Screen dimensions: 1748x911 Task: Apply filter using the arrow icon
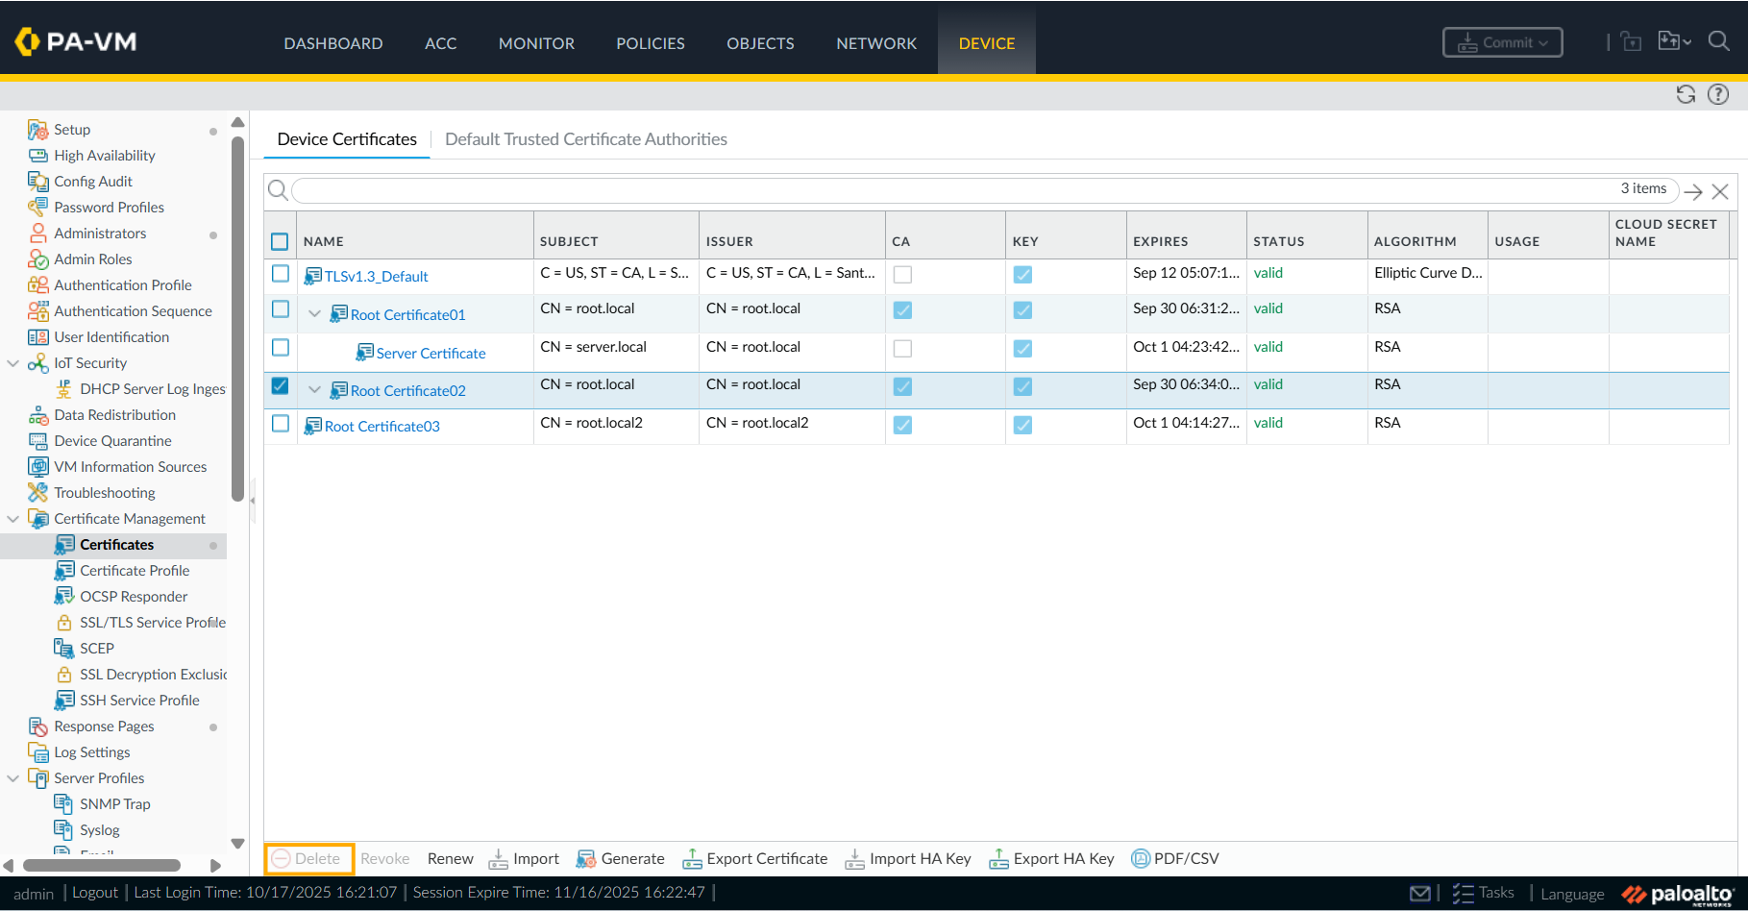point(1693,191)
